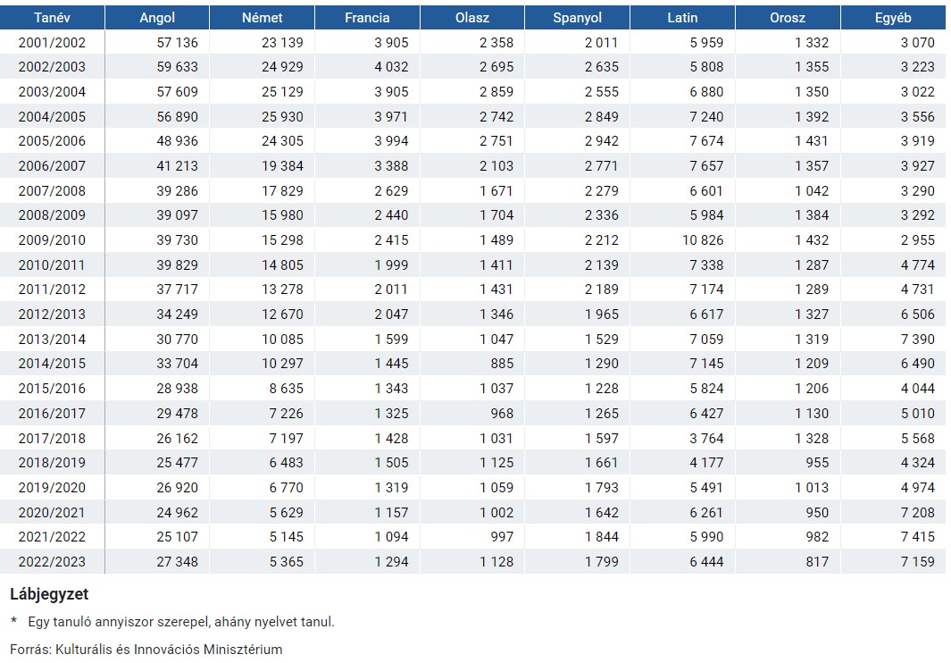Click the Lábjegyzet footnote heading

point(49,594)
